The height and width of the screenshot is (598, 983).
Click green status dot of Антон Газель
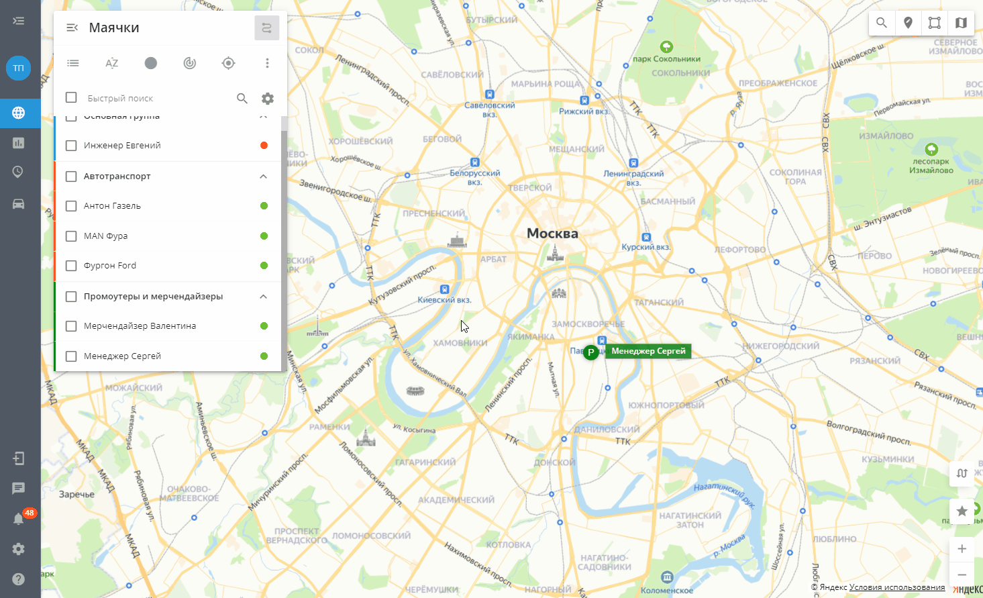pyautogui.click(x=264, y=206)
